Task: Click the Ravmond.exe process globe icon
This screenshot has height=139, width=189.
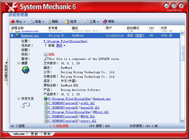Action: [x=18, y=35]
